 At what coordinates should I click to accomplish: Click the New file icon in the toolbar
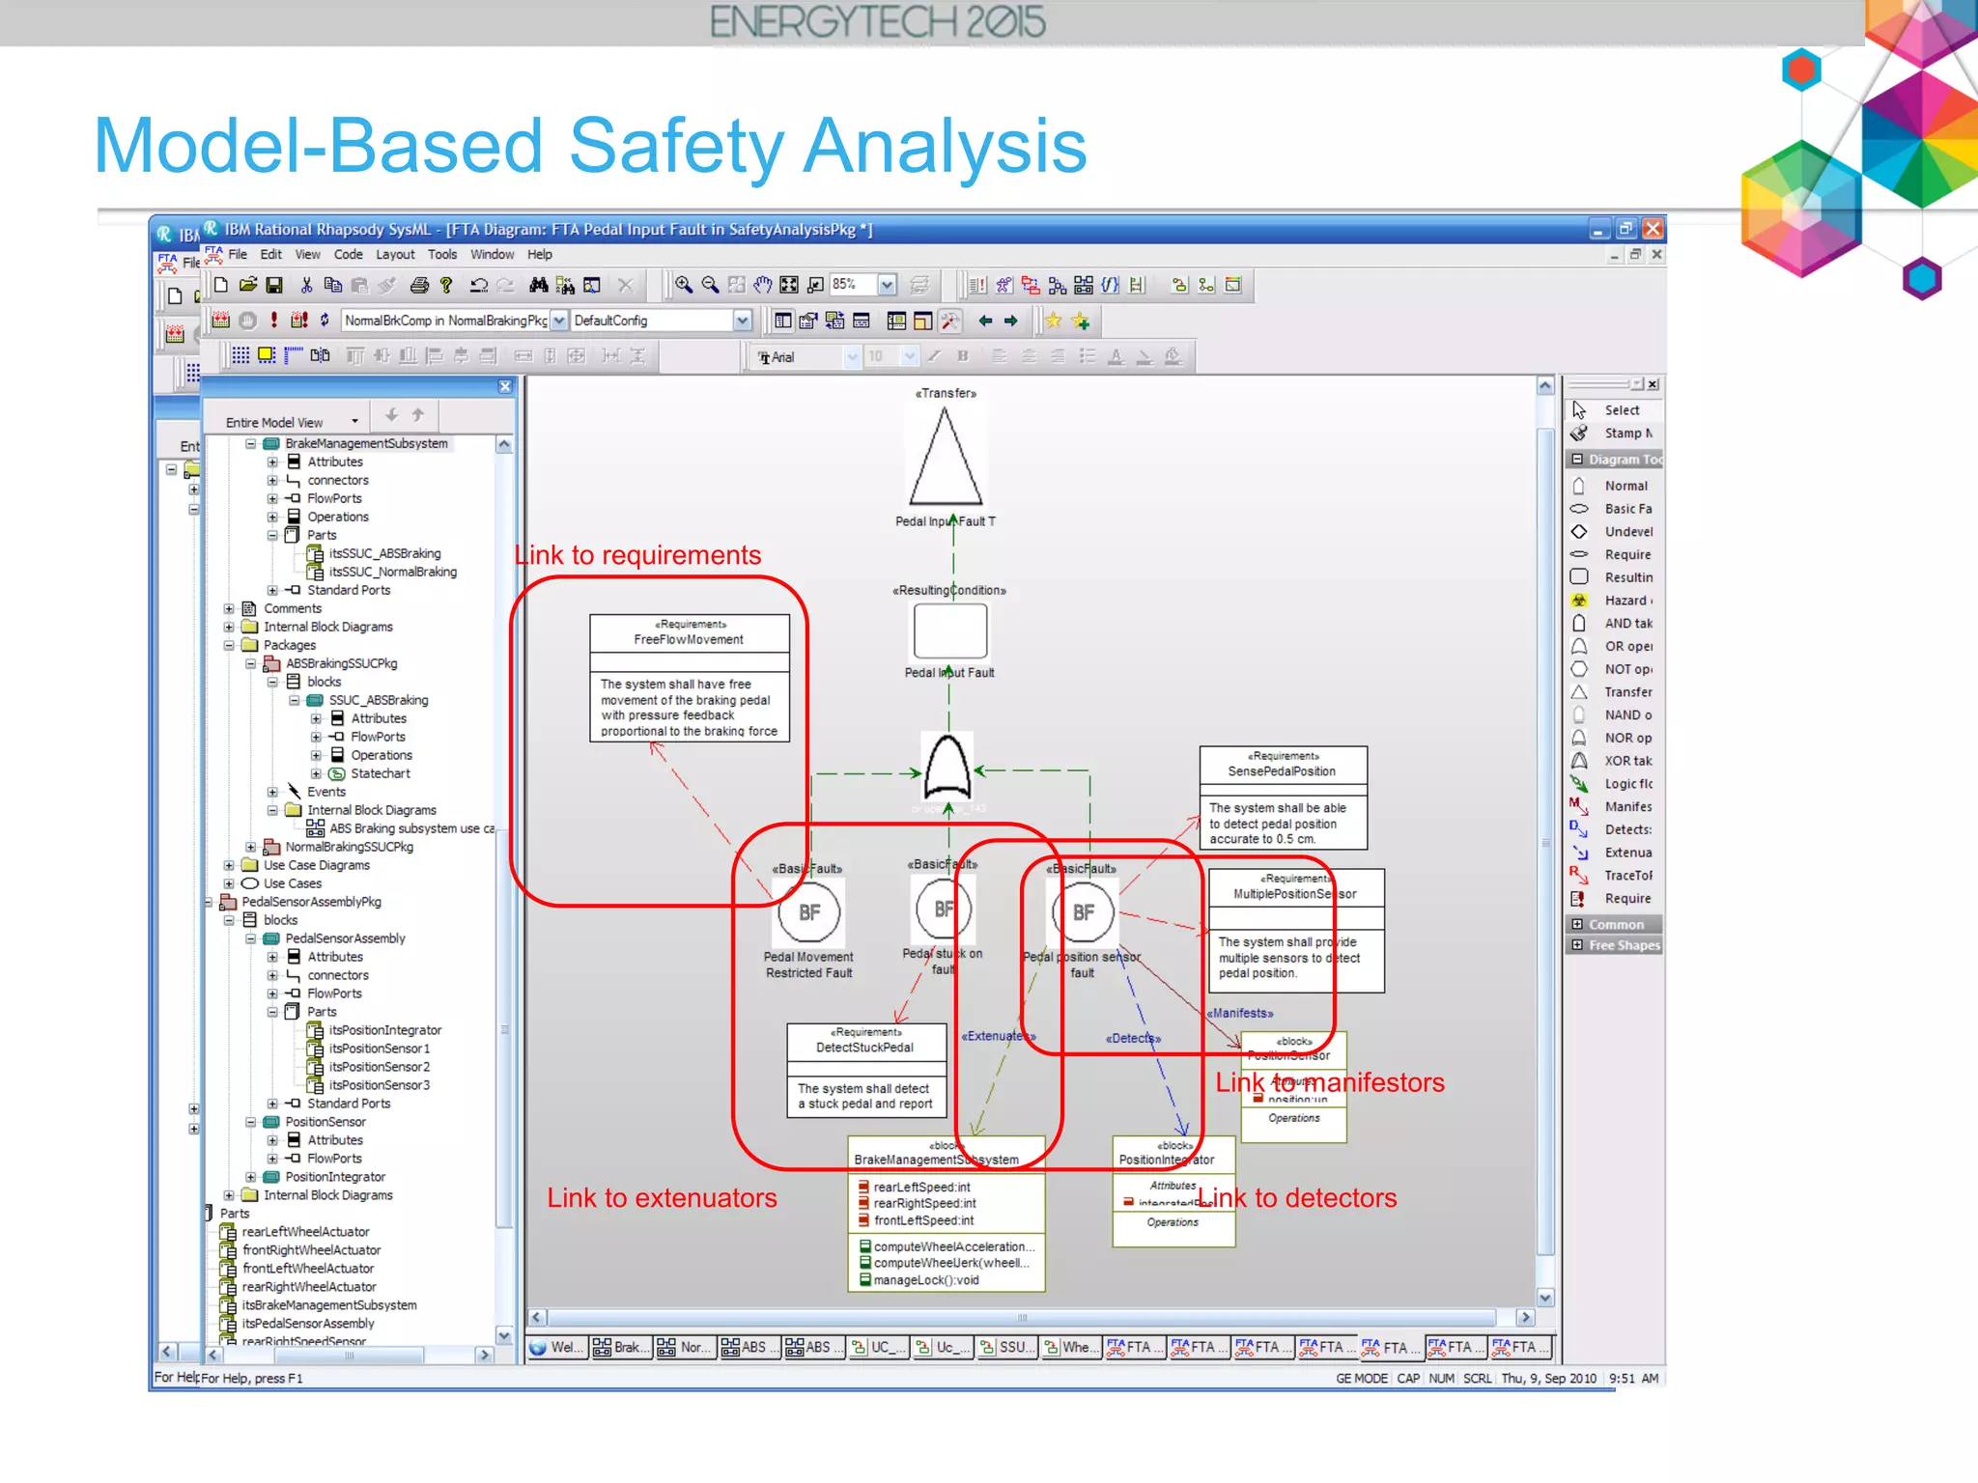click(221, 285)
